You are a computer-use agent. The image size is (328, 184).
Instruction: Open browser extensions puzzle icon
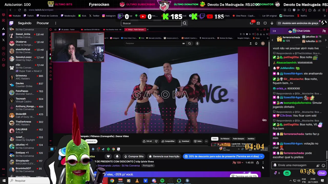[310, 10]
